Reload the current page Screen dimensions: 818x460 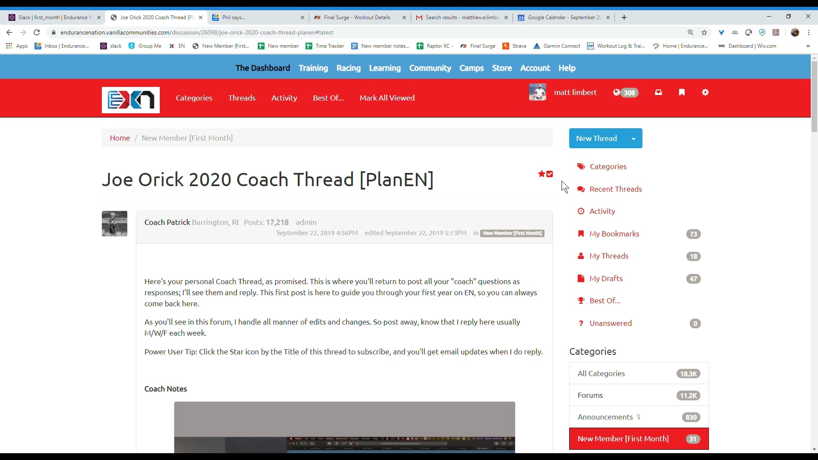click(x=37, y=32)
